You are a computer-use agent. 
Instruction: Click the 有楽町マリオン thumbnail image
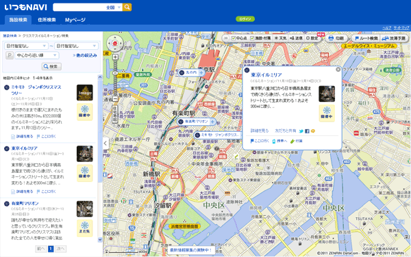(85, 209)
